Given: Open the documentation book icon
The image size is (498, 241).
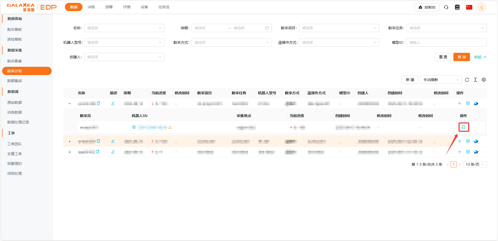Looking at the screenshot, I should [x=457, y=7].
